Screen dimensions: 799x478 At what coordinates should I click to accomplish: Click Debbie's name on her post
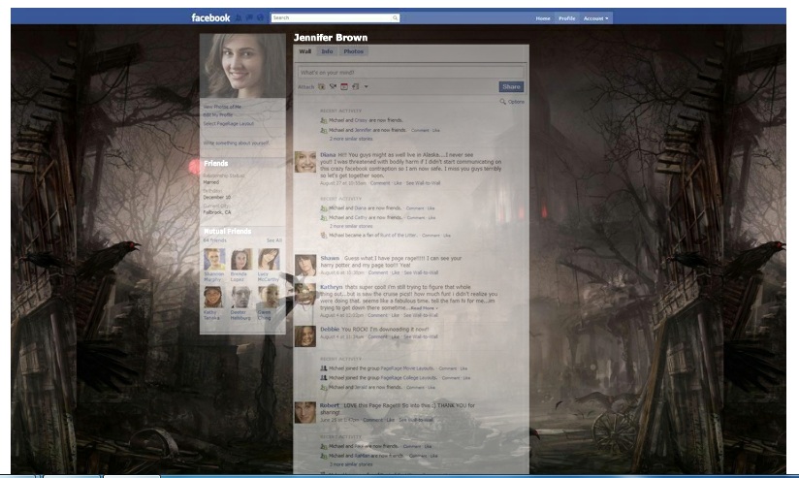(x=330, y=330)
